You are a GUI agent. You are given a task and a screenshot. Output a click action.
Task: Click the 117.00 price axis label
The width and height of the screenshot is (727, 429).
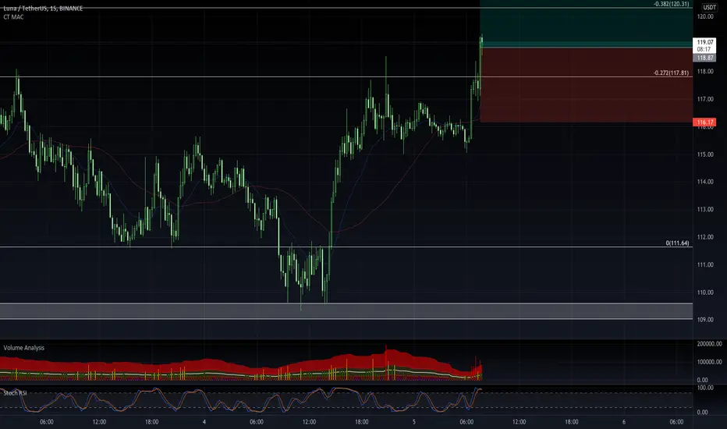(705, 99)
